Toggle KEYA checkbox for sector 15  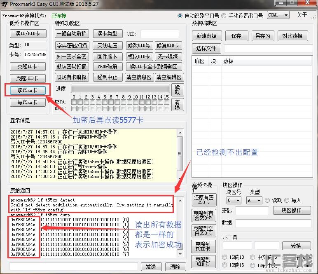pos(166,102)
